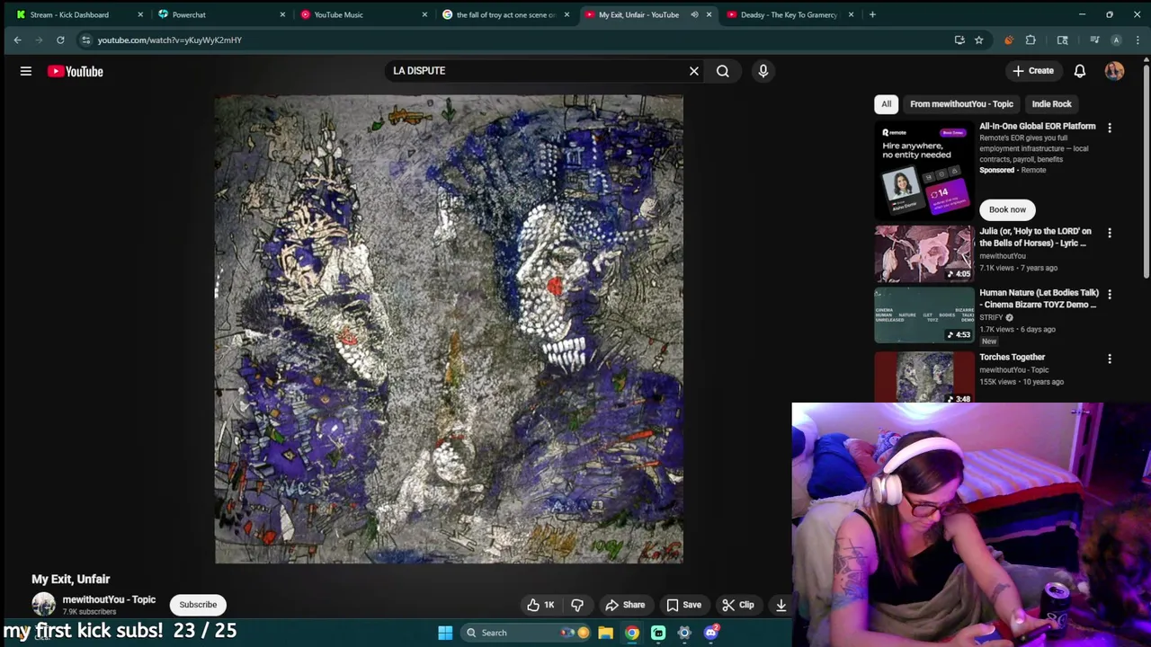This screenshot has width=1151, height=647.
Task: Open the mewithoutYou - Topic channel avatar
Action: coord(43,605)
